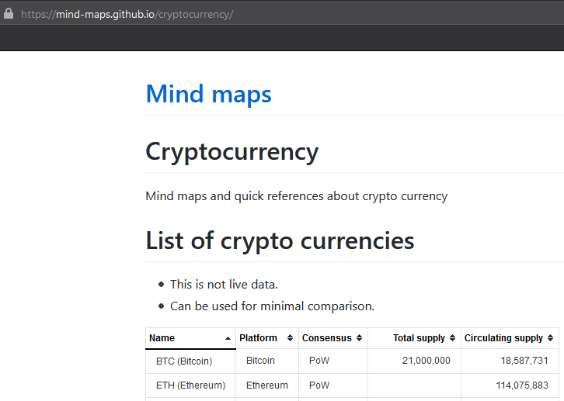Select the ETH (Ethereum) name cell
The image size is (564, 401).
click(x=190, y=385)
